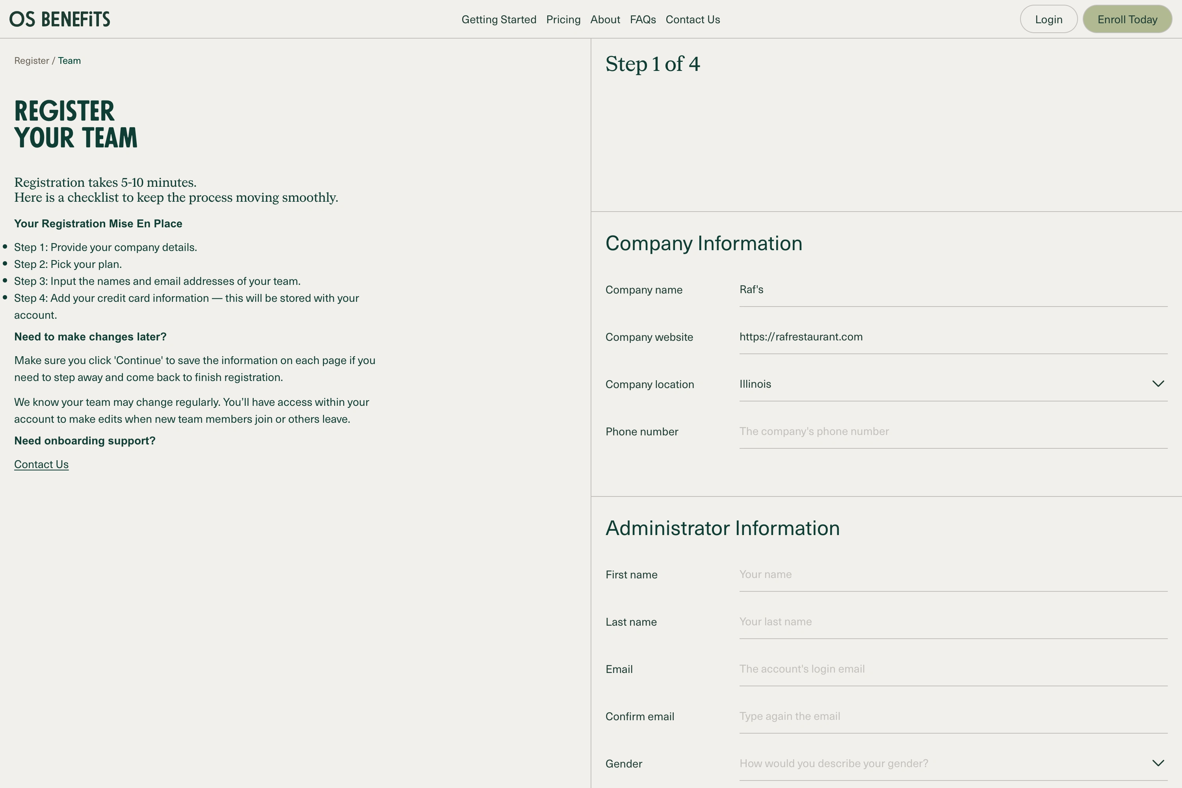The image size is (1182, 788).
Task: Click Contact Us in header navigation
Action: coord(693,20)
